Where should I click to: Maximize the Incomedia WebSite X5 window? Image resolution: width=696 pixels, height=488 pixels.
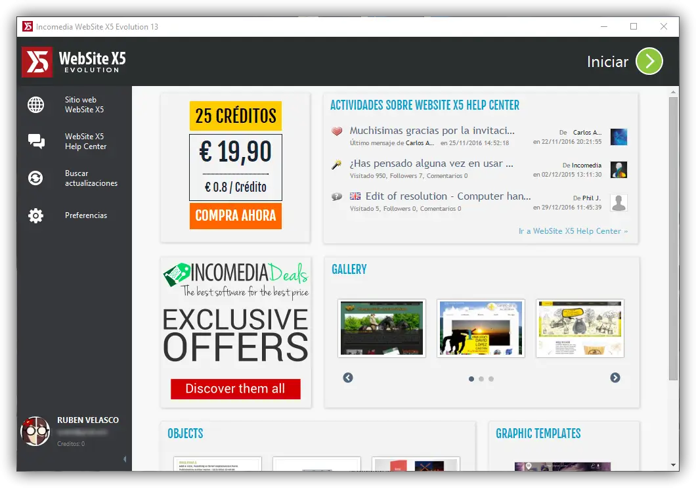pyautogui.click(x=634, y=27)
